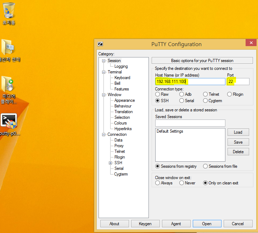258x233 pixels.
Task: Open the Appearance settings category
Action: click(124, 100)
